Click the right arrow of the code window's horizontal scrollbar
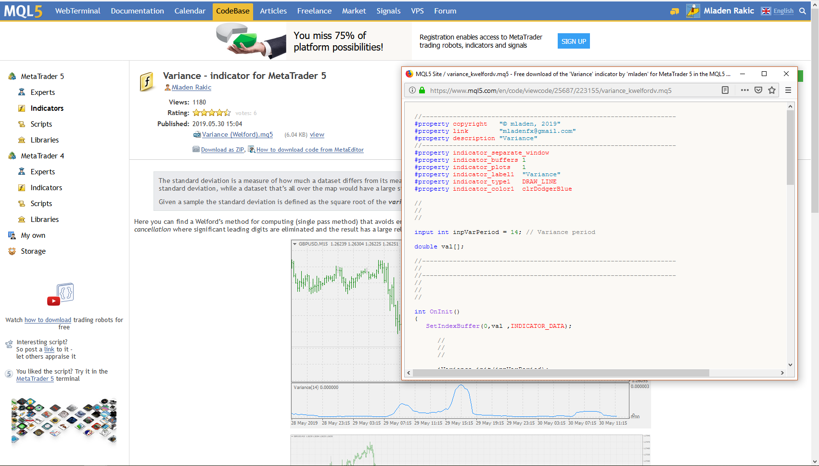The image size is (819, 466). [x=783, y=373]
